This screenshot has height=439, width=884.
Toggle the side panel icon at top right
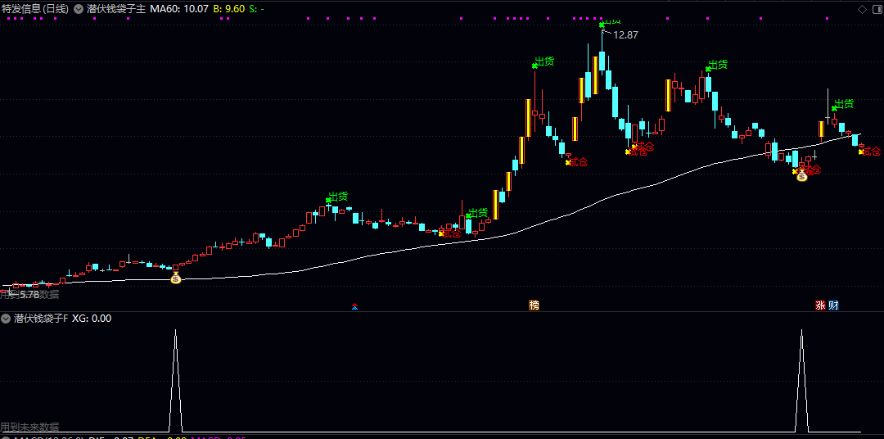pos(876,9)
